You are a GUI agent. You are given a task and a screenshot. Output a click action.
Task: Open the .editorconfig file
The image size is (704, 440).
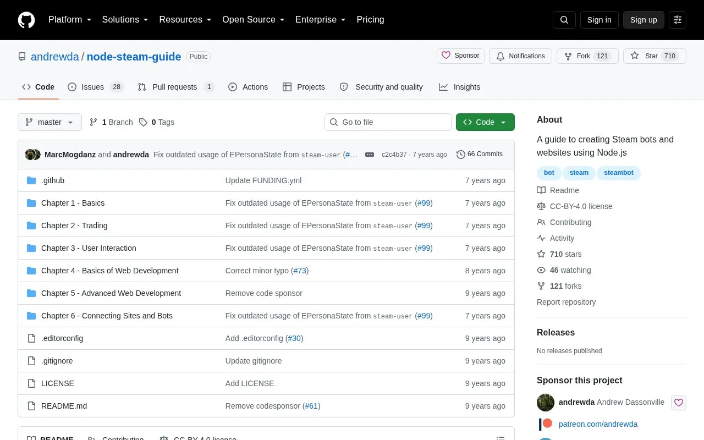point(62,338)
